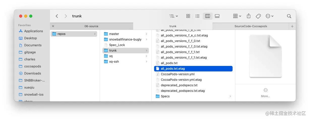Select the snowballfinance-bugly folder
Viewport: 310px width, 120px height.
pos(126,39)
